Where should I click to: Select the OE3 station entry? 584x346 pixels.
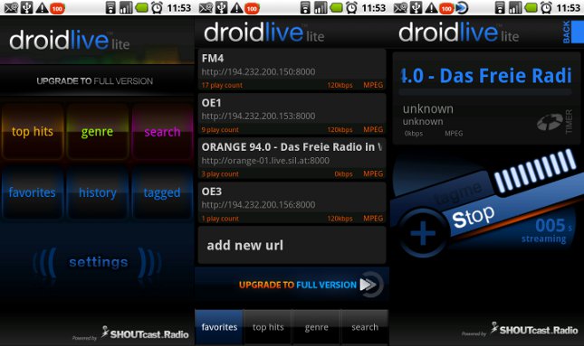pos(292,203)
